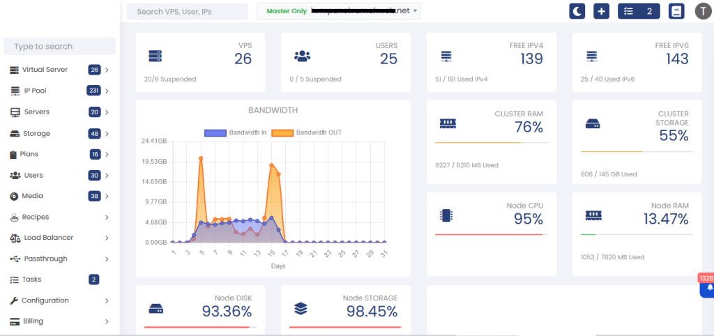Open the Master Only server dropdown

point(339,11)
